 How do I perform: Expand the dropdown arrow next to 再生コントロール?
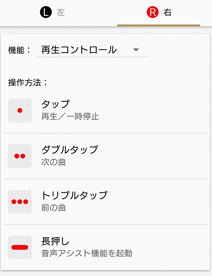pyautogui.click(x=136, y=50)
